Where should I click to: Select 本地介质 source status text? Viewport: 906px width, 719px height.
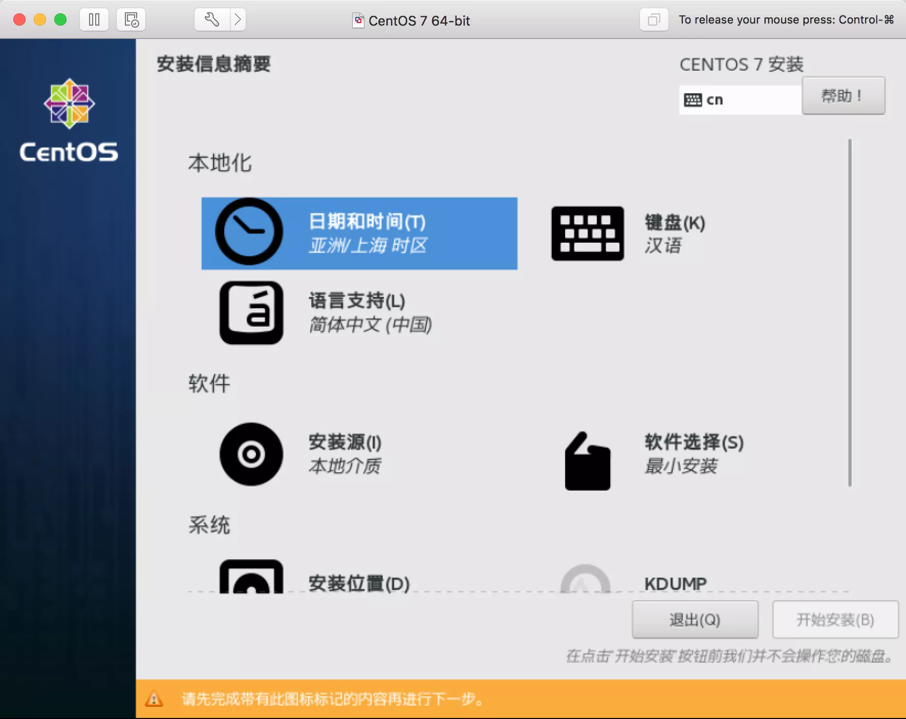345,466
